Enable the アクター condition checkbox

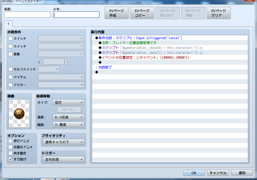(x=10, y=85)
